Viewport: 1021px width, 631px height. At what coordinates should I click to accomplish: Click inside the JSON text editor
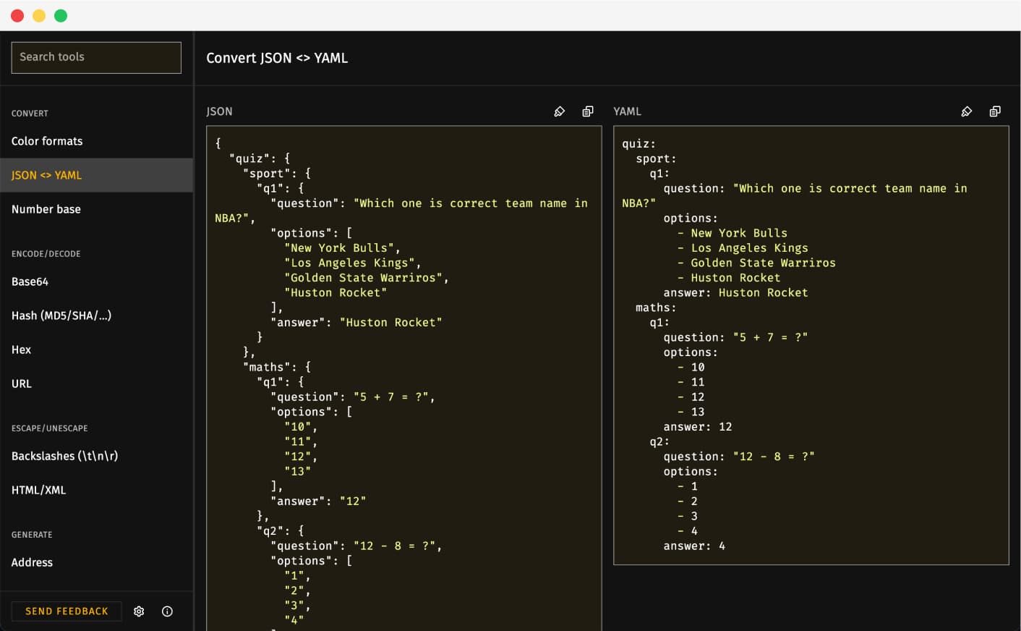[403, 378]
